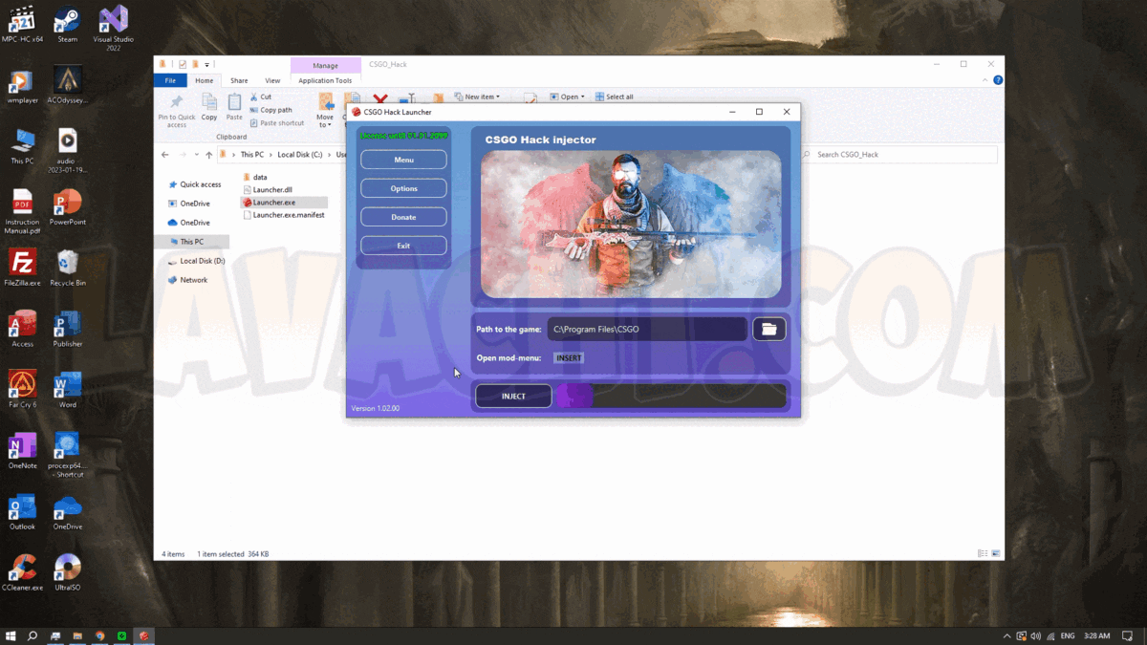Image resolution: width=1147 pixels, height=645 pixels.
Task: Select the Launcher.dll file
Action: tap(268, 190)
